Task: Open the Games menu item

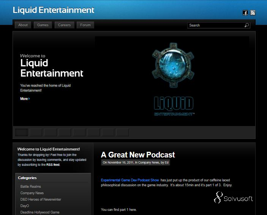Action: coord(43,25)
